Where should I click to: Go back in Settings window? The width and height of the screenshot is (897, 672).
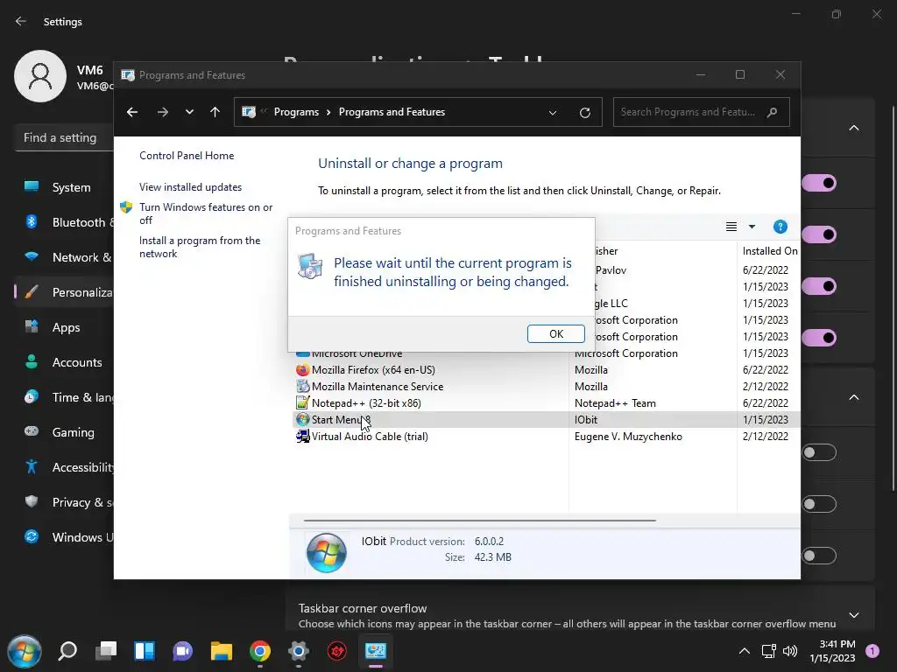pos(21,21)
